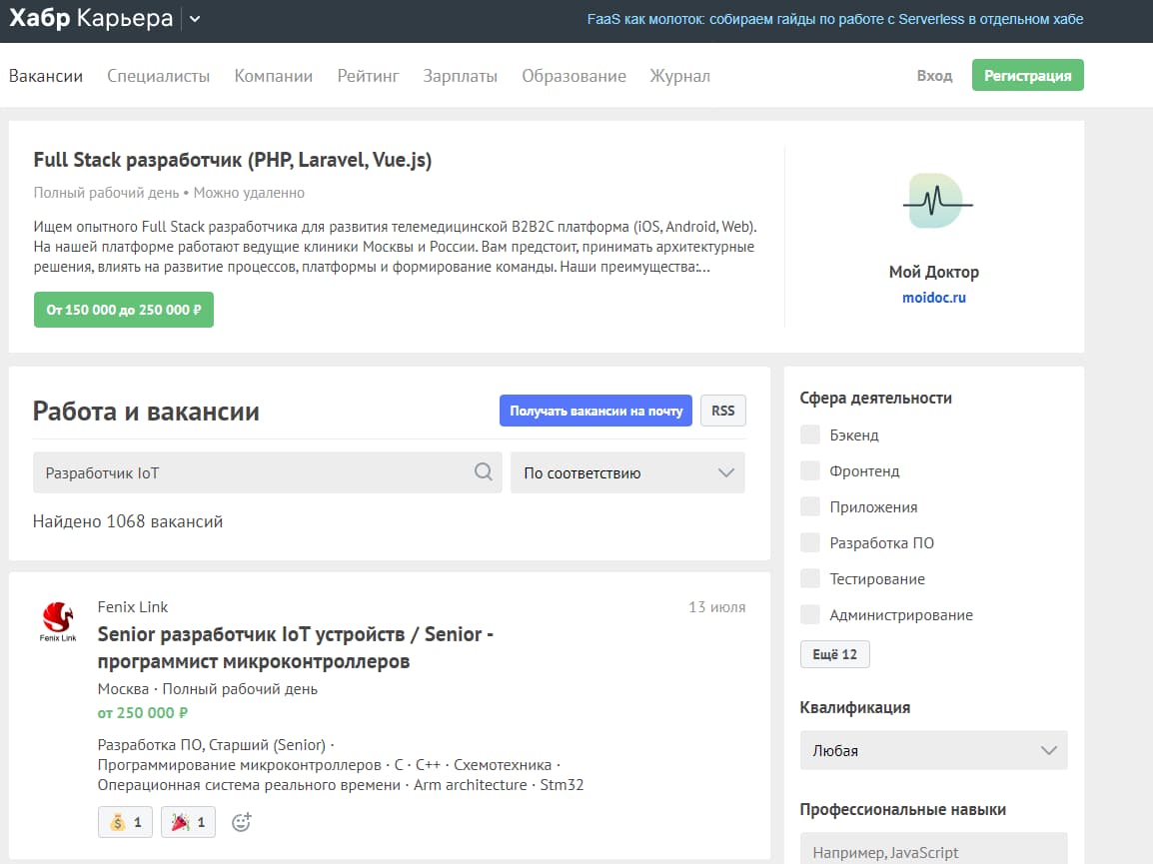Enable the Тестирование filter checkbox
This screenshot has width=1153, height=864.
tap(809, 578)
